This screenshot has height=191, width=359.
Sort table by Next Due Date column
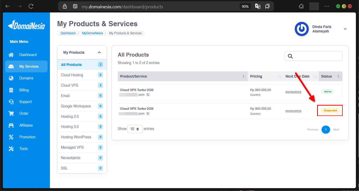[315, 77]
